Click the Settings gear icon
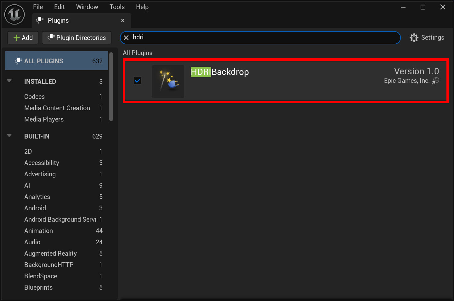This screenshot has width=454, height=301. [x=414, y=38]
